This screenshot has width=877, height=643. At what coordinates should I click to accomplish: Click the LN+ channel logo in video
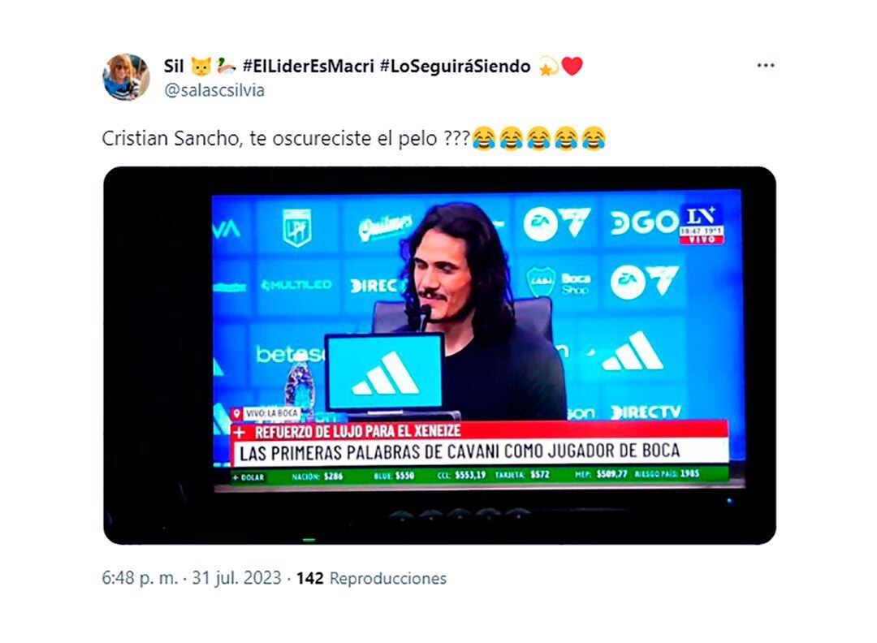(x=702, y=224)
